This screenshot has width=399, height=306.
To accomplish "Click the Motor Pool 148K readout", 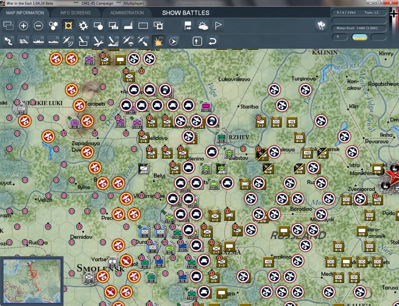I will pos(358,28).
